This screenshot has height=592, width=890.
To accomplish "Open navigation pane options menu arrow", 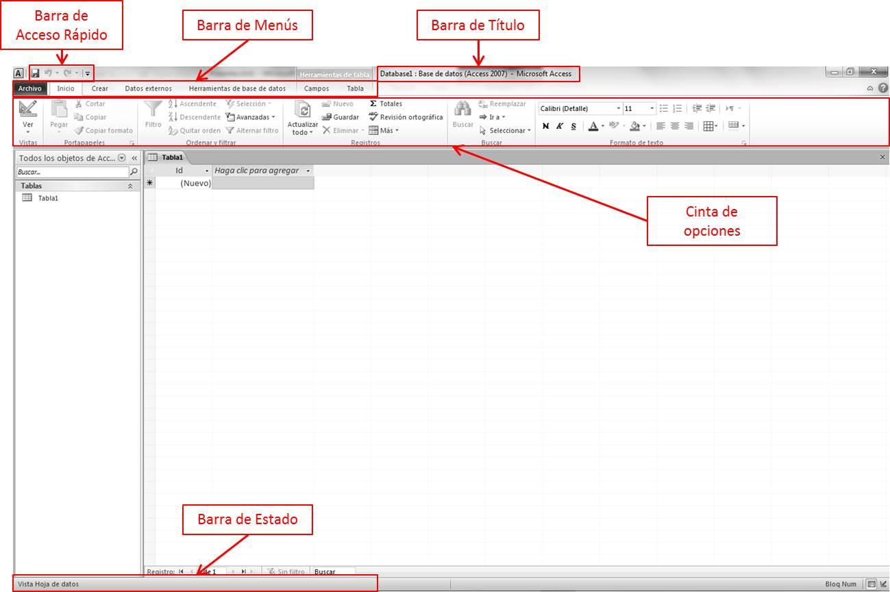I will 122,158.
